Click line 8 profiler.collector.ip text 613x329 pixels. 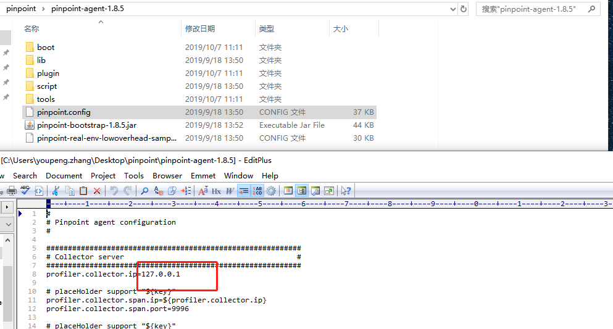[113, 274]
